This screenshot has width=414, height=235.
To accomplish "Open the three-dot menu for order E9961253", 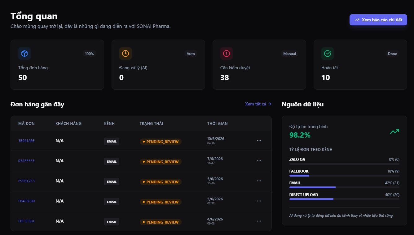I will point(259,181).
